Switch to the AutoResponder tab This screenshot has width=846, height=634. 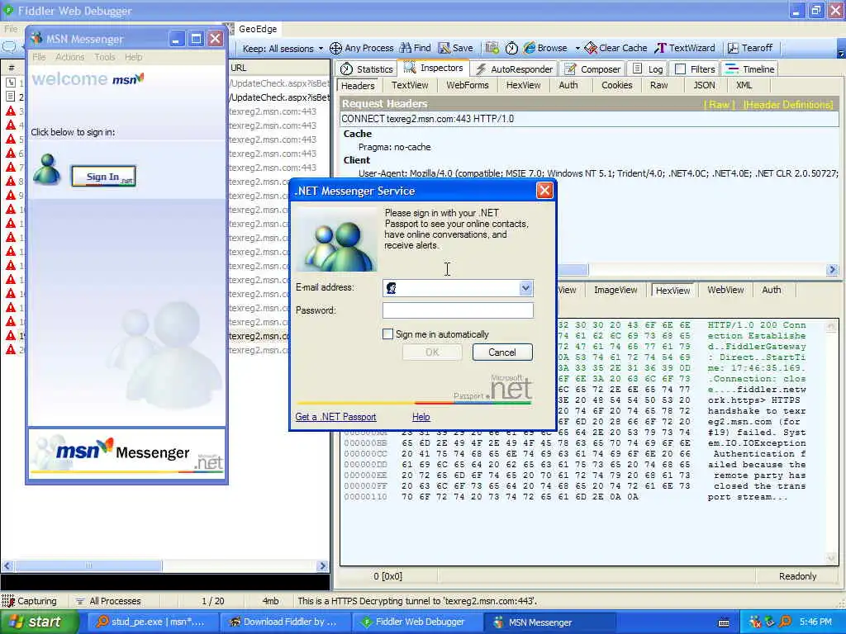click(x=514, y=69)
